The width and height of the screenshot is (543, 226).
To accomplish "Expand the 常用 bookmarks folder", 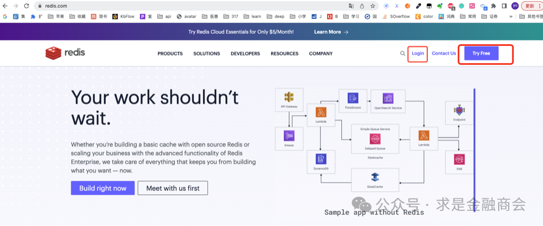I will 468,16.
